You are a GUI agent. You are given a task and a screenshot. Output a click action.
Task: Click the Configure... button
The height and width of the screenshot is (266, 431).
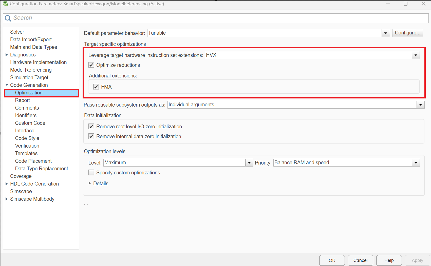point(407,33)
